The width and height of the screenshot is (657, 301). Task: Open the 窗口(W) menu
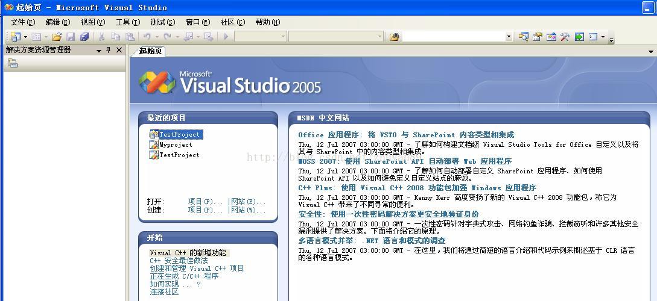(198, 22)
